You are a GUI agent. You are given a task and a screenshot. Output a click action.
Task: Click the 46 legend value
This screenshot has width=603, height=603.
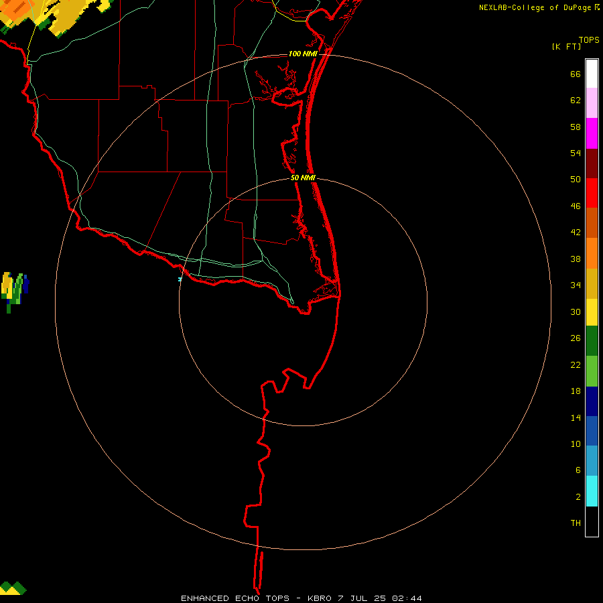[576, 206]
